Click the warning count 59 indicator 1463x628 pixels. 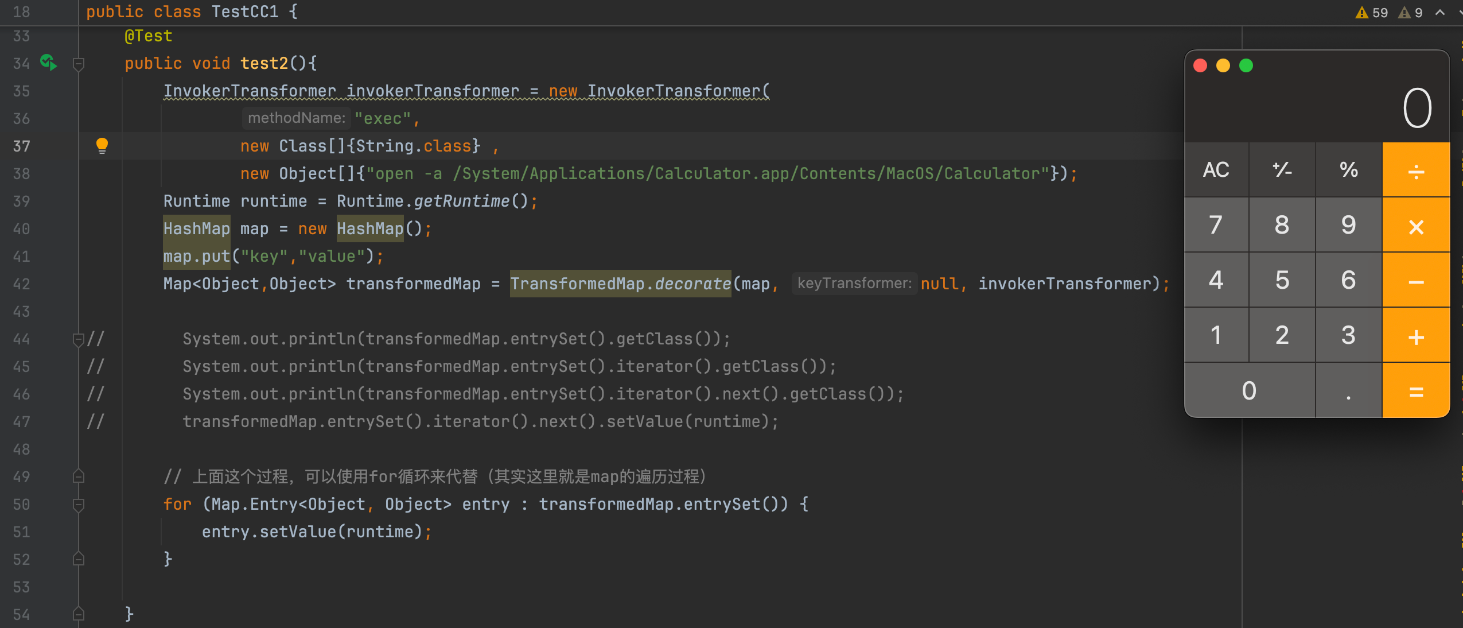[1372, 13]
